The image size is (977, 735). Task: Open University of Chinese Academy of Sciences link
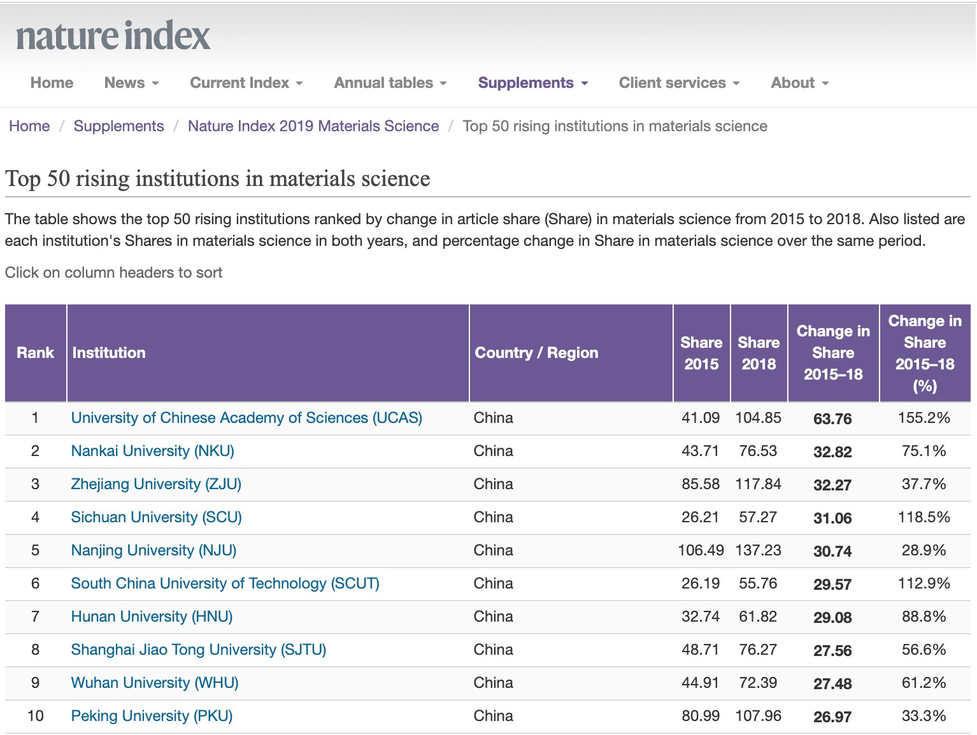coord(246,418)
